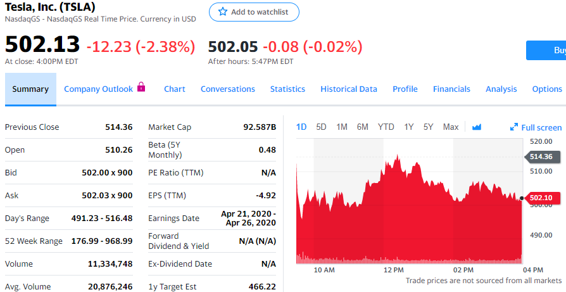Switch chart range to 5D
The height and width of the screenshot is (292, 566).
(321, 127)
